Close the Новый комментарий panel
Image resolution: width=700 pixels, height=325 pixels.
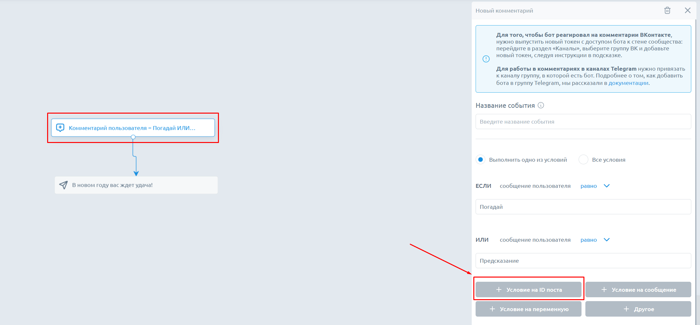click(x=687, y=11)
